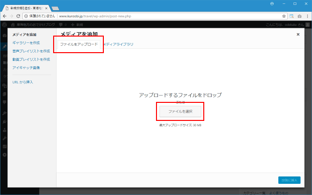Image resolution: width=312 pixels, height=195 pixels.
Task: Select メディアを追加 in the sidebar
Action: pos(24,35)
